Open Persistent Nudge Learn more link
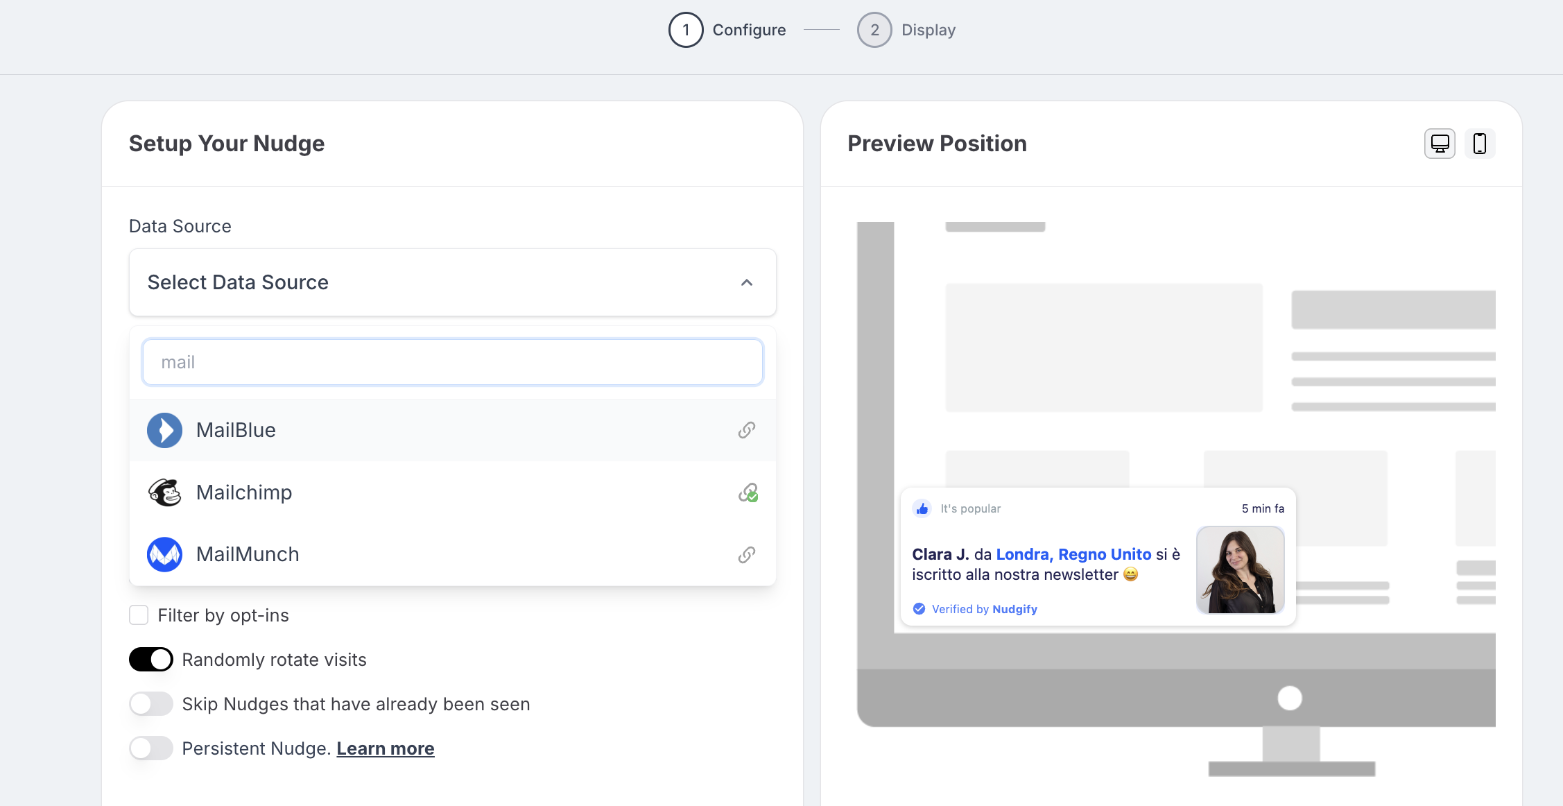The height and width of the screenshot is (806, 1563). pyautogui.click(x=385, y=748)
